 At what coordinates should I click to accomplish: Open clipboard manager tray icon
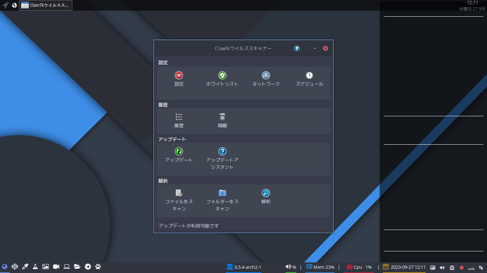(x=452, y=267)
